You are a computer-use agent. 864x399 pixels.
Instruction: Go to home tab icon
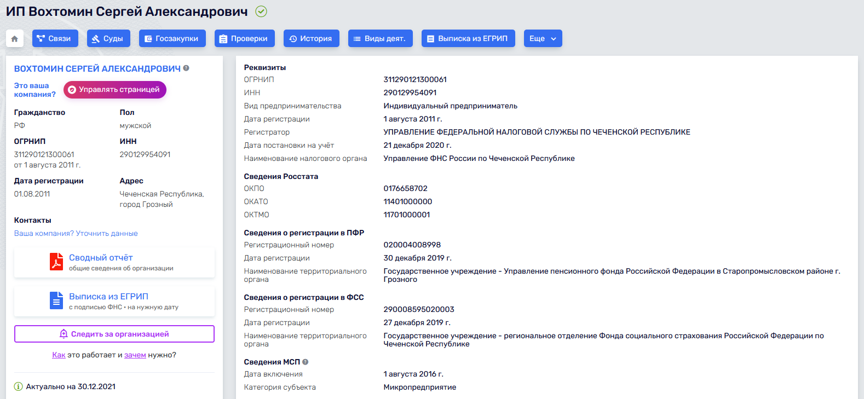click(x=15, y=38)
